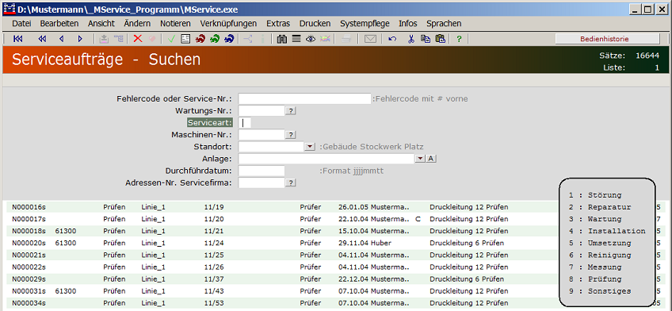Open Wartungs-Nr. lookup question button
The height and width of the screenshot is (311, 672).
click(291, 110)
